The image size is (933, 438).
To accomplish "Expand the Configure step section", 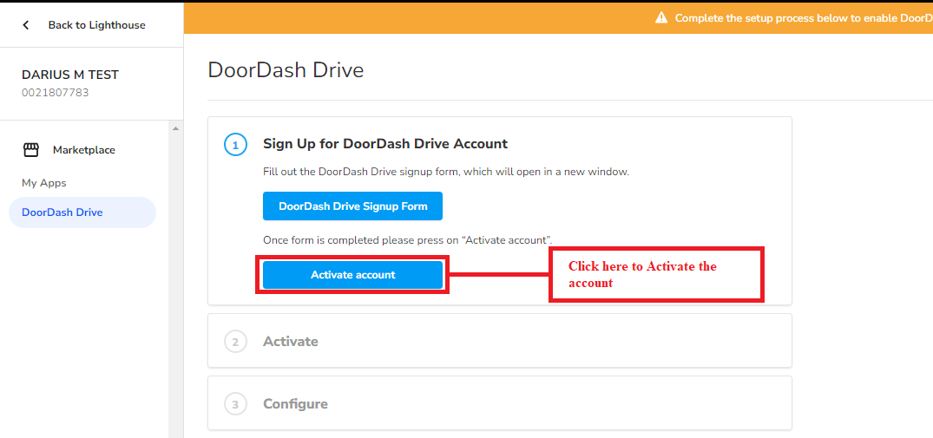I will coord(296,404).
